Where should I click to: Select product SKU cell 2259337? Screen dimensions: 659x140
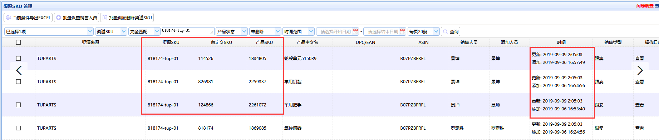coord(257,81)
